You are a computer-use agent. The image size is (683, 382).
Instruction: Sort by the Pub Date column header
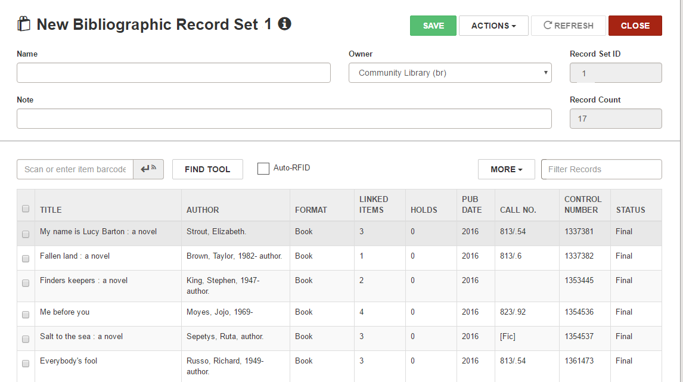(472, 204)
